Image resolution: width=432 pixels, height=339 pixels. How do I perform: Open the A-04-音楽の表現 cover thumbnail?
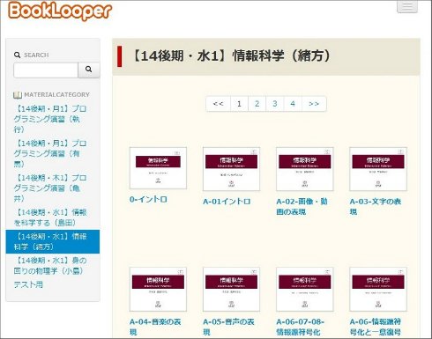158,289
